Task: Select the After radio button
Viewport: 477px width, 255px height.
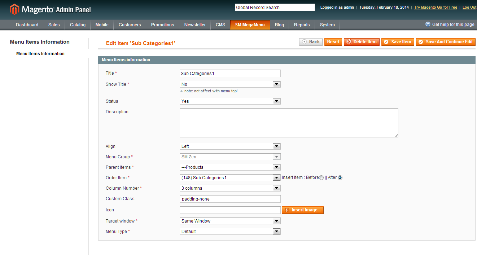Action: tap(340, 178)
